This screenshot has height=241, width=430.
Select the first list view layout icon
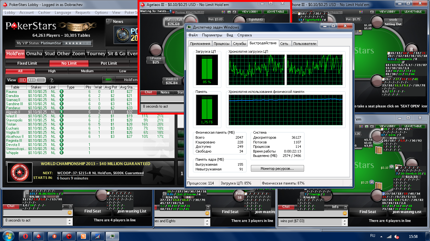(22, 80)
